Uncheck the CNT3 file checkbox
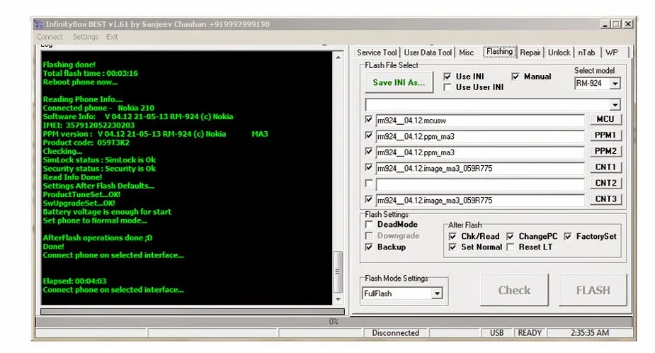The height and width of the screenshot is (353, 655). tap(369, 199)
